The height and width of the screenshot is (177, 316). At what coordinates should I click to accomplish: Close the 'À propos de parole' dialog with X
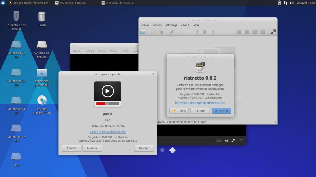tap(154, 74)
